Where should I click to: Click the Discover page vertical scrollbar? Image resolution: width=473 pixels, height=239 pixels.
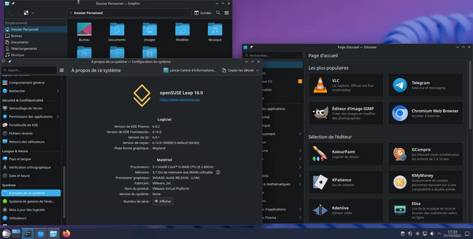click(x=470, y=92)
